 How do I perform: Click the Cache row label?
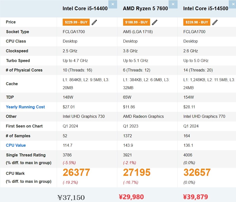[12, 84]
